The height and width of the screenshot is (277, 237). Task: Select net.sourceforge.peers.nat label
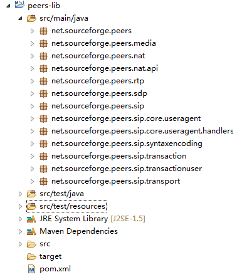[x=98, y=56]
